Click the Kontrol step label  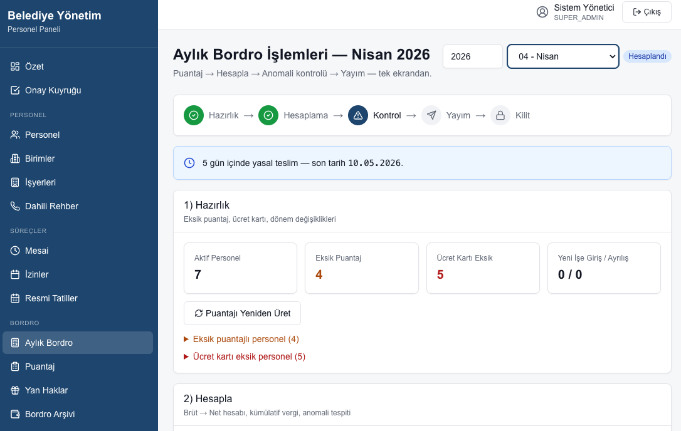click(x=387, y=115)
